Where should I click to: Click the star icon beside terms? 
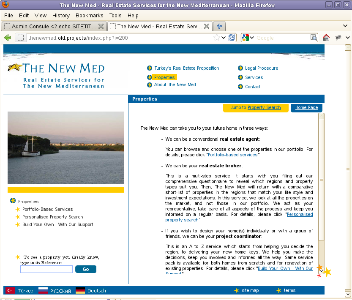point(279,290)
